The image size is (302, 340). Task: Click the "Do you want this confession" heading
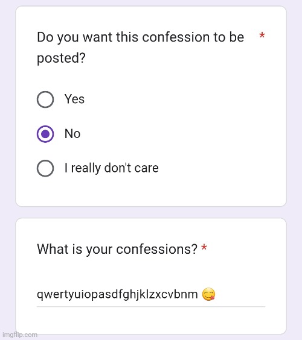point(140,37)
